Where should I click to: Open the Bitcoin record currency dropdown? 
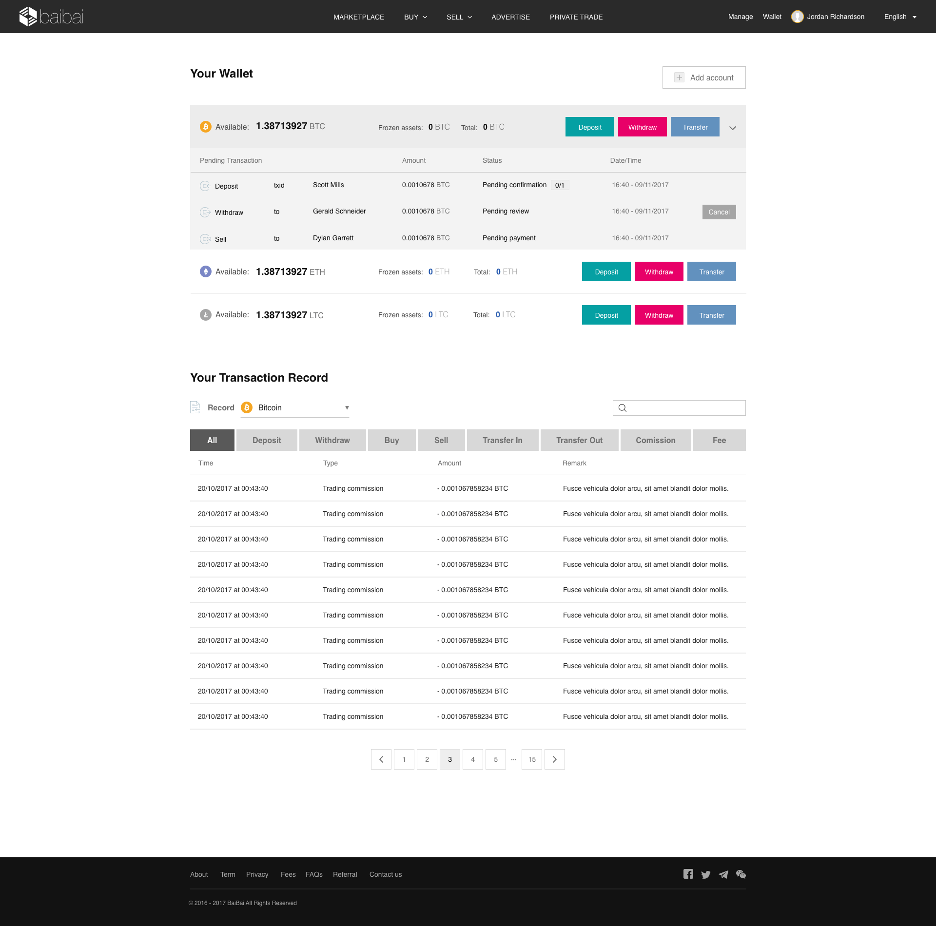tap(295, 407)
